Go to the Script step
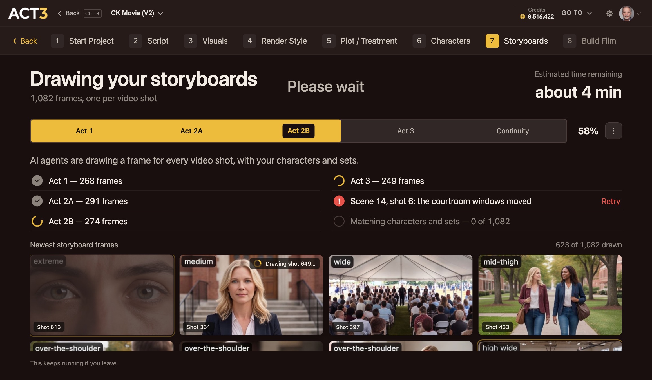This screenshot has height=380, width=652. pos(149,41)
